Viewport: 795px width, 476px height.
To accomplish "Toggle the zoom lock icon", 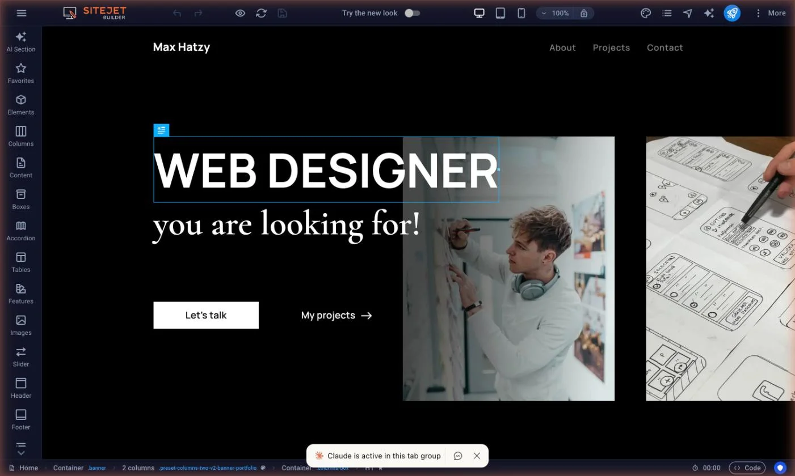I will [x=584, y=13].
